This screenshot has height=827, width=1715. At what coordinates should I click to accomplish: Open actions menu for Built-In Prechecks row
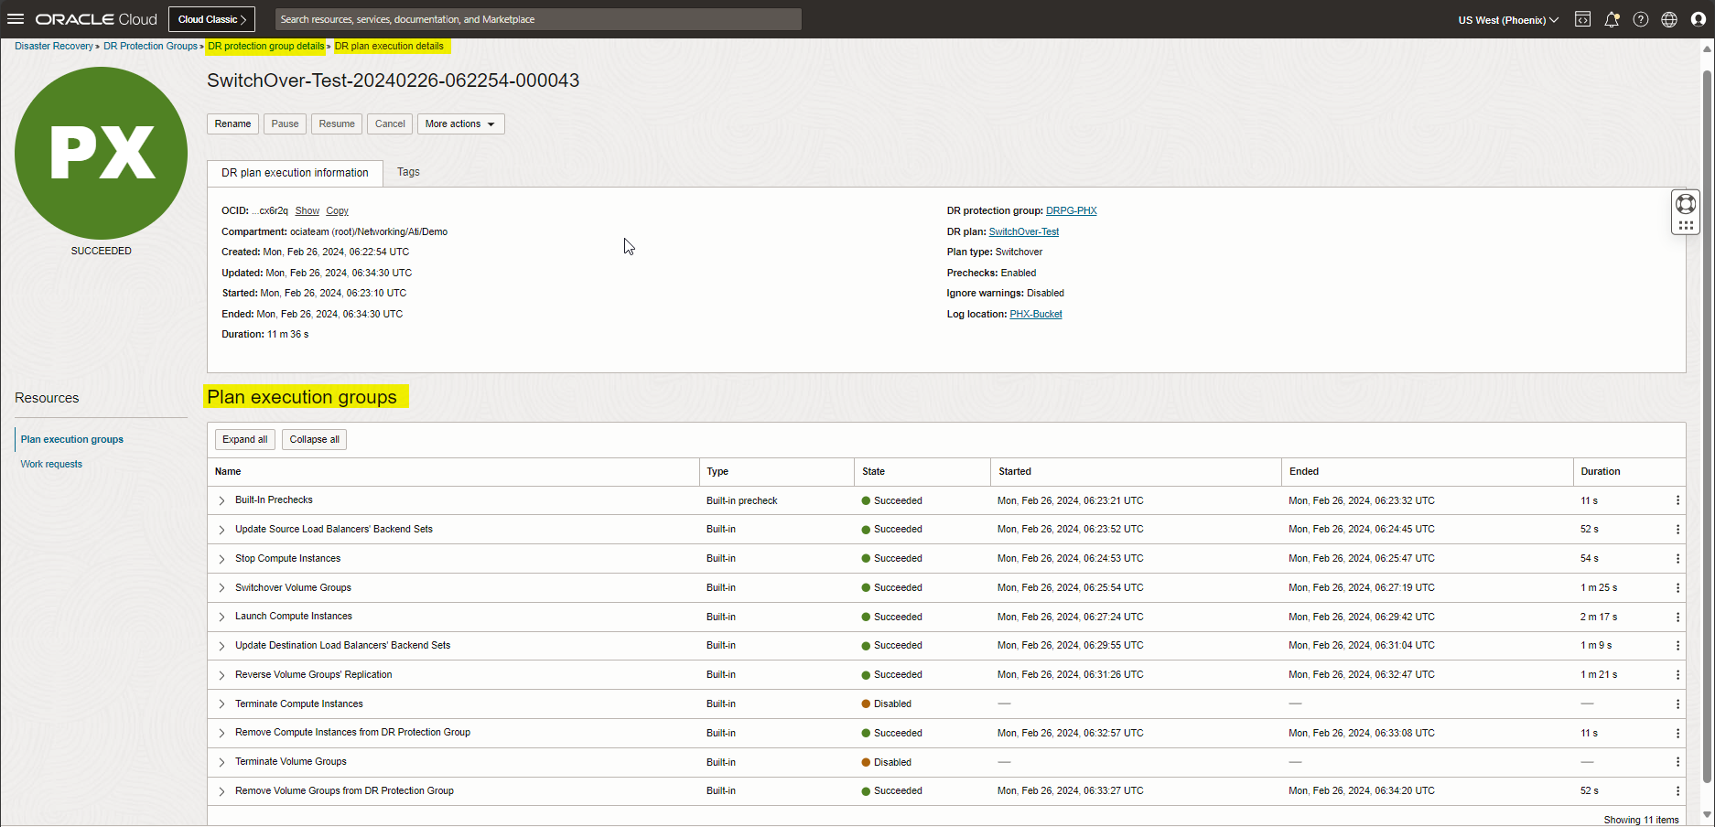coord(1677,500)
